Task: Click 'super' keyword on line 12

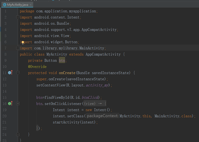Action: [41, 79]
